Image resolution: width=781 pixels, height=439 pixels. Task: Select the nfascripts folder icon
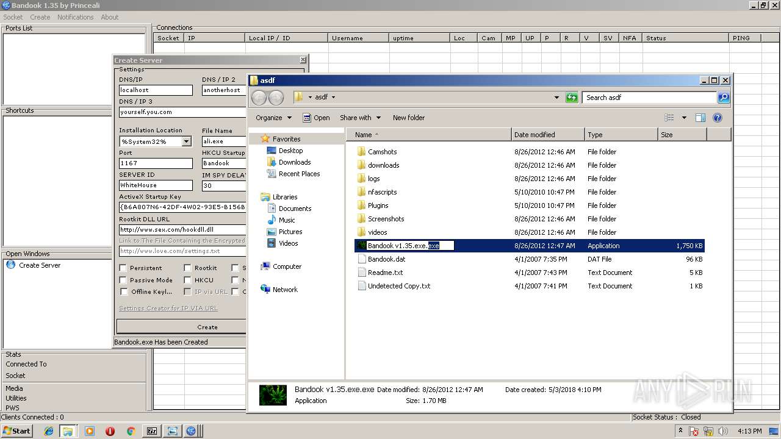pos(361,192)
